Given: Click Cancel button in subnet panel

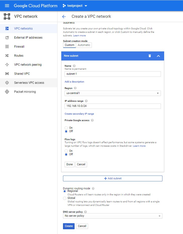Looking at the screenshot, I should [81, 165].
